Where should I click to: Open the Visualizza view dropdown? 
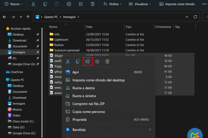coord(140,4)
